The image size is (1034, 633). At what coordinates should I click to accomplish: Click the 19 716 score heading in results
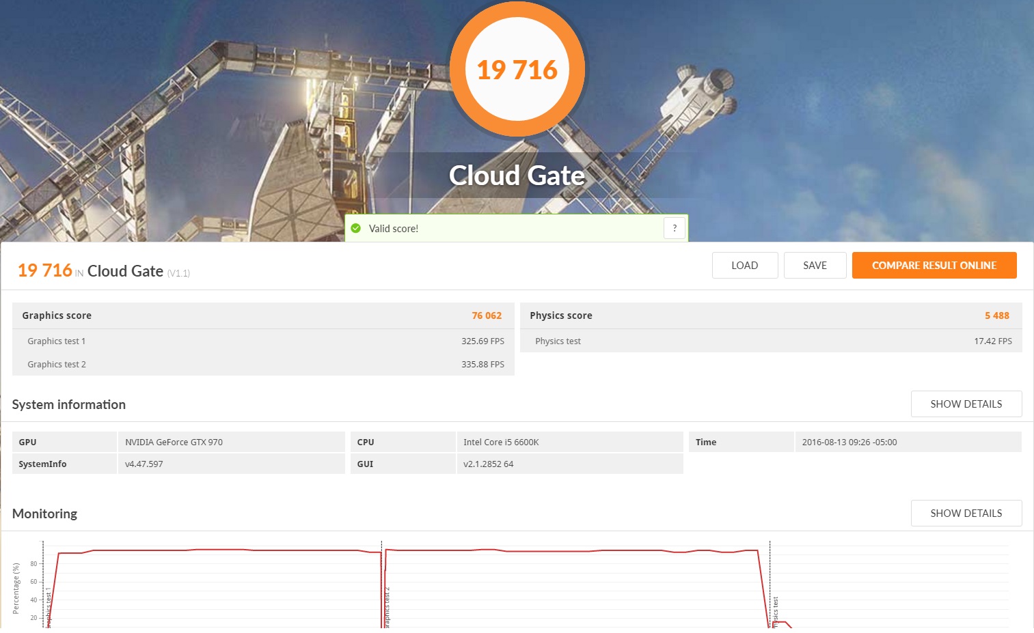pos(44,270)
